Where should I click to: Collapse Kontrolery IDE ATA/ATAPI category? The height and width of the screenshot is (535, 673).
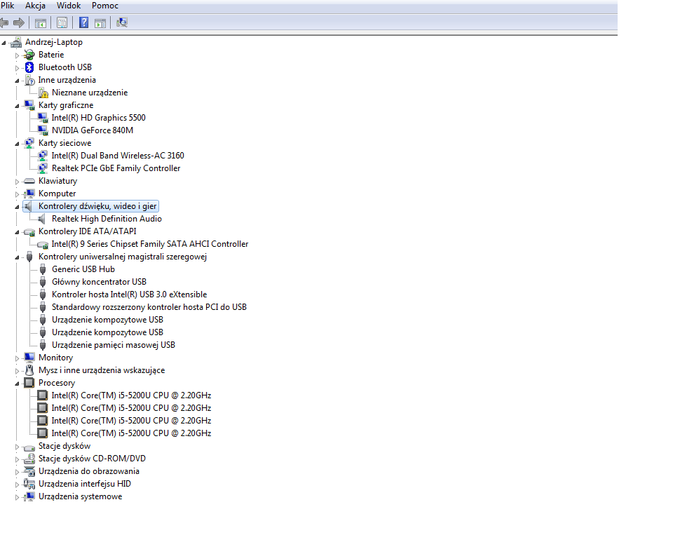(x=17, y=232)
